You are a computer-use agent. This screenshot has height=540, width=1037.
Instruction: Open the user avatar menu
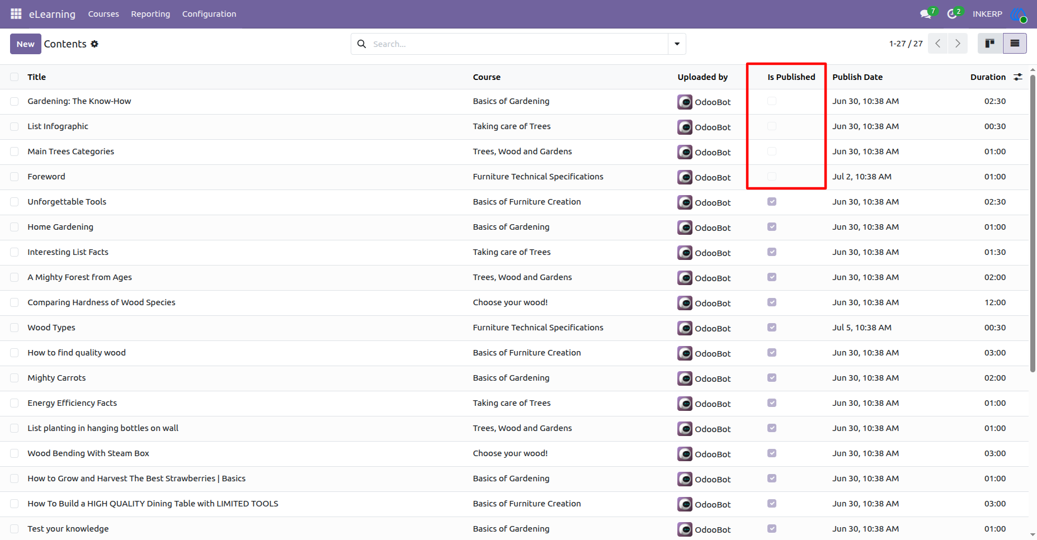[x=1018, y=14]
